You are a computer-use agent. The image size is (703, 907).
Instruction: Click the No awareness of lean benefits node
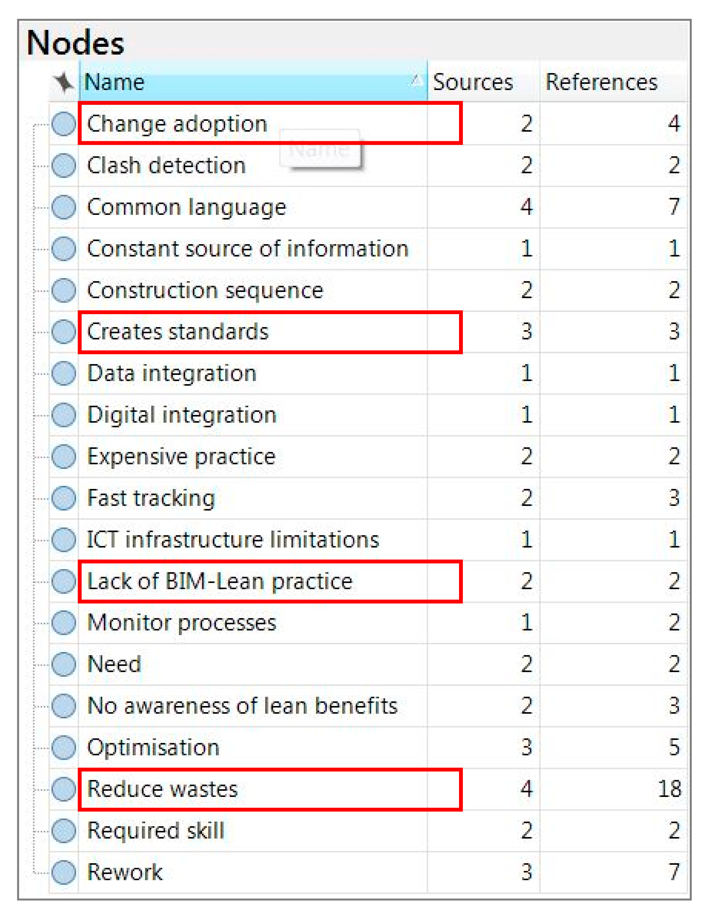242,706
